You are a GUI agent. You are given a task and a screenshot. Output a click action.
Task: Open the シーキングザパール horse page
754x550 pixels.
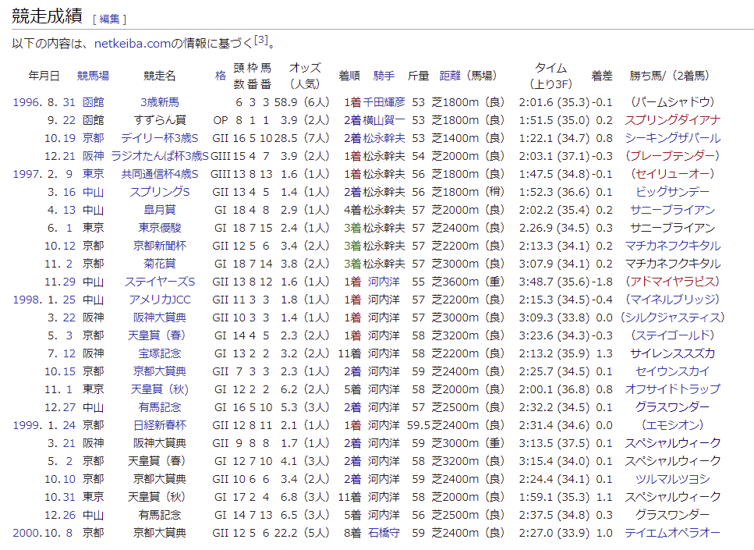click(672, 138)
